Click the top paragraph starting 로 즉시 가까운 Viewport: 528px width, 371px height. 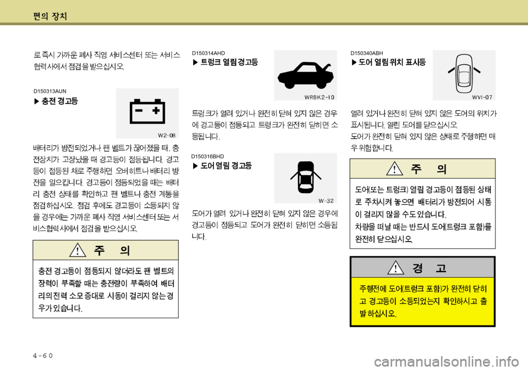coord(107,61)
